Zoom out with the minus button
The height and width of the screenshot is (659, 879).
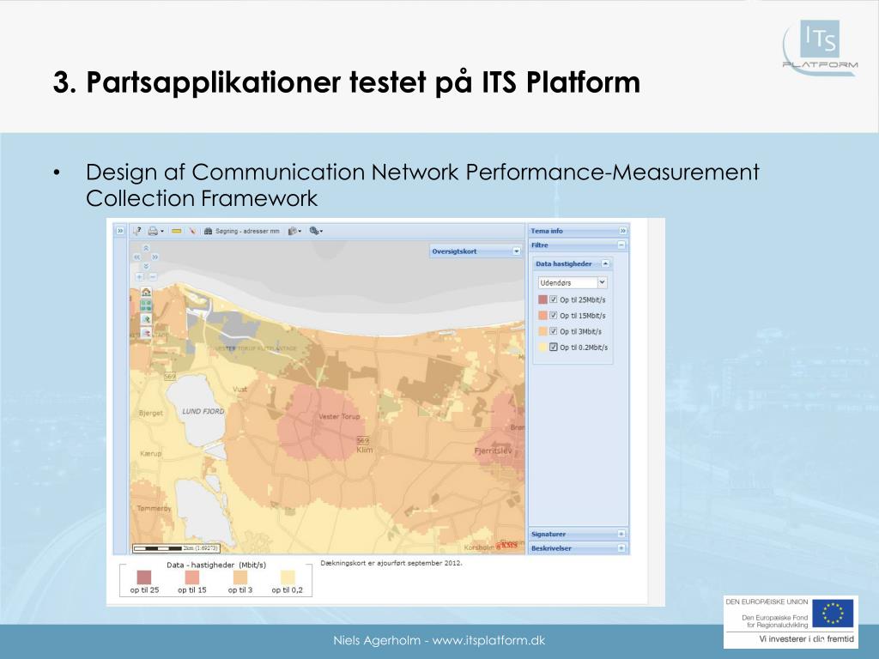pos(153,277)
